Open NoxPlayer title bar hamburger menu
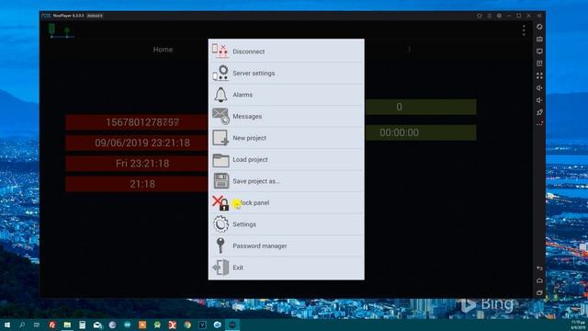 click(490, 16)
